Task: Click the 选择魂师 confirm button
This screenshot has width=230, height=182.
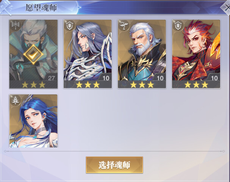Action: tap(114, 165)
